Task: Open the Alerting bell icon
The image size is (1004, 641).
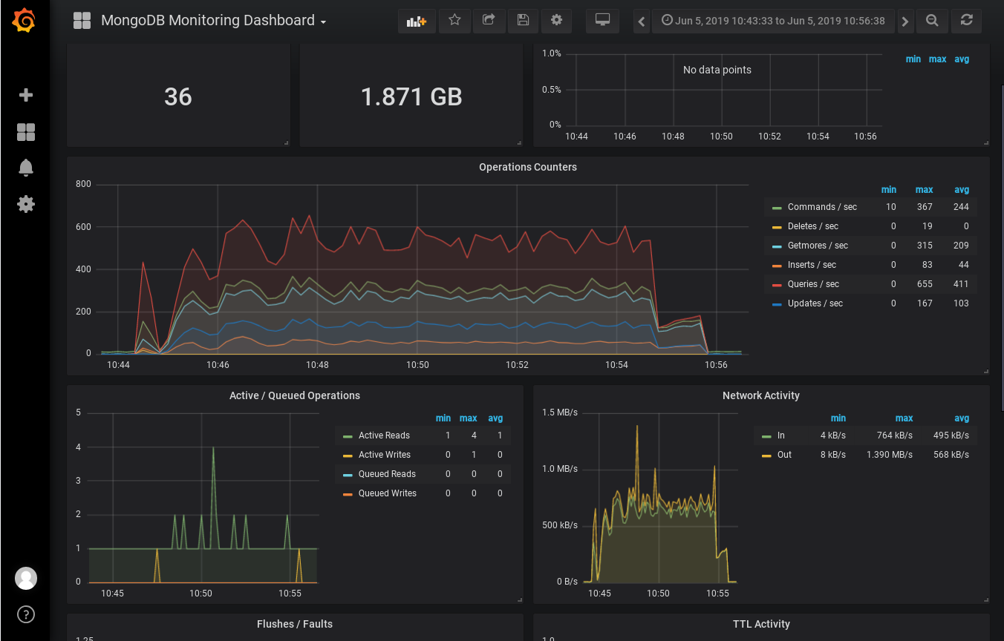Action: pyautogui.click(x=26, y=168)
